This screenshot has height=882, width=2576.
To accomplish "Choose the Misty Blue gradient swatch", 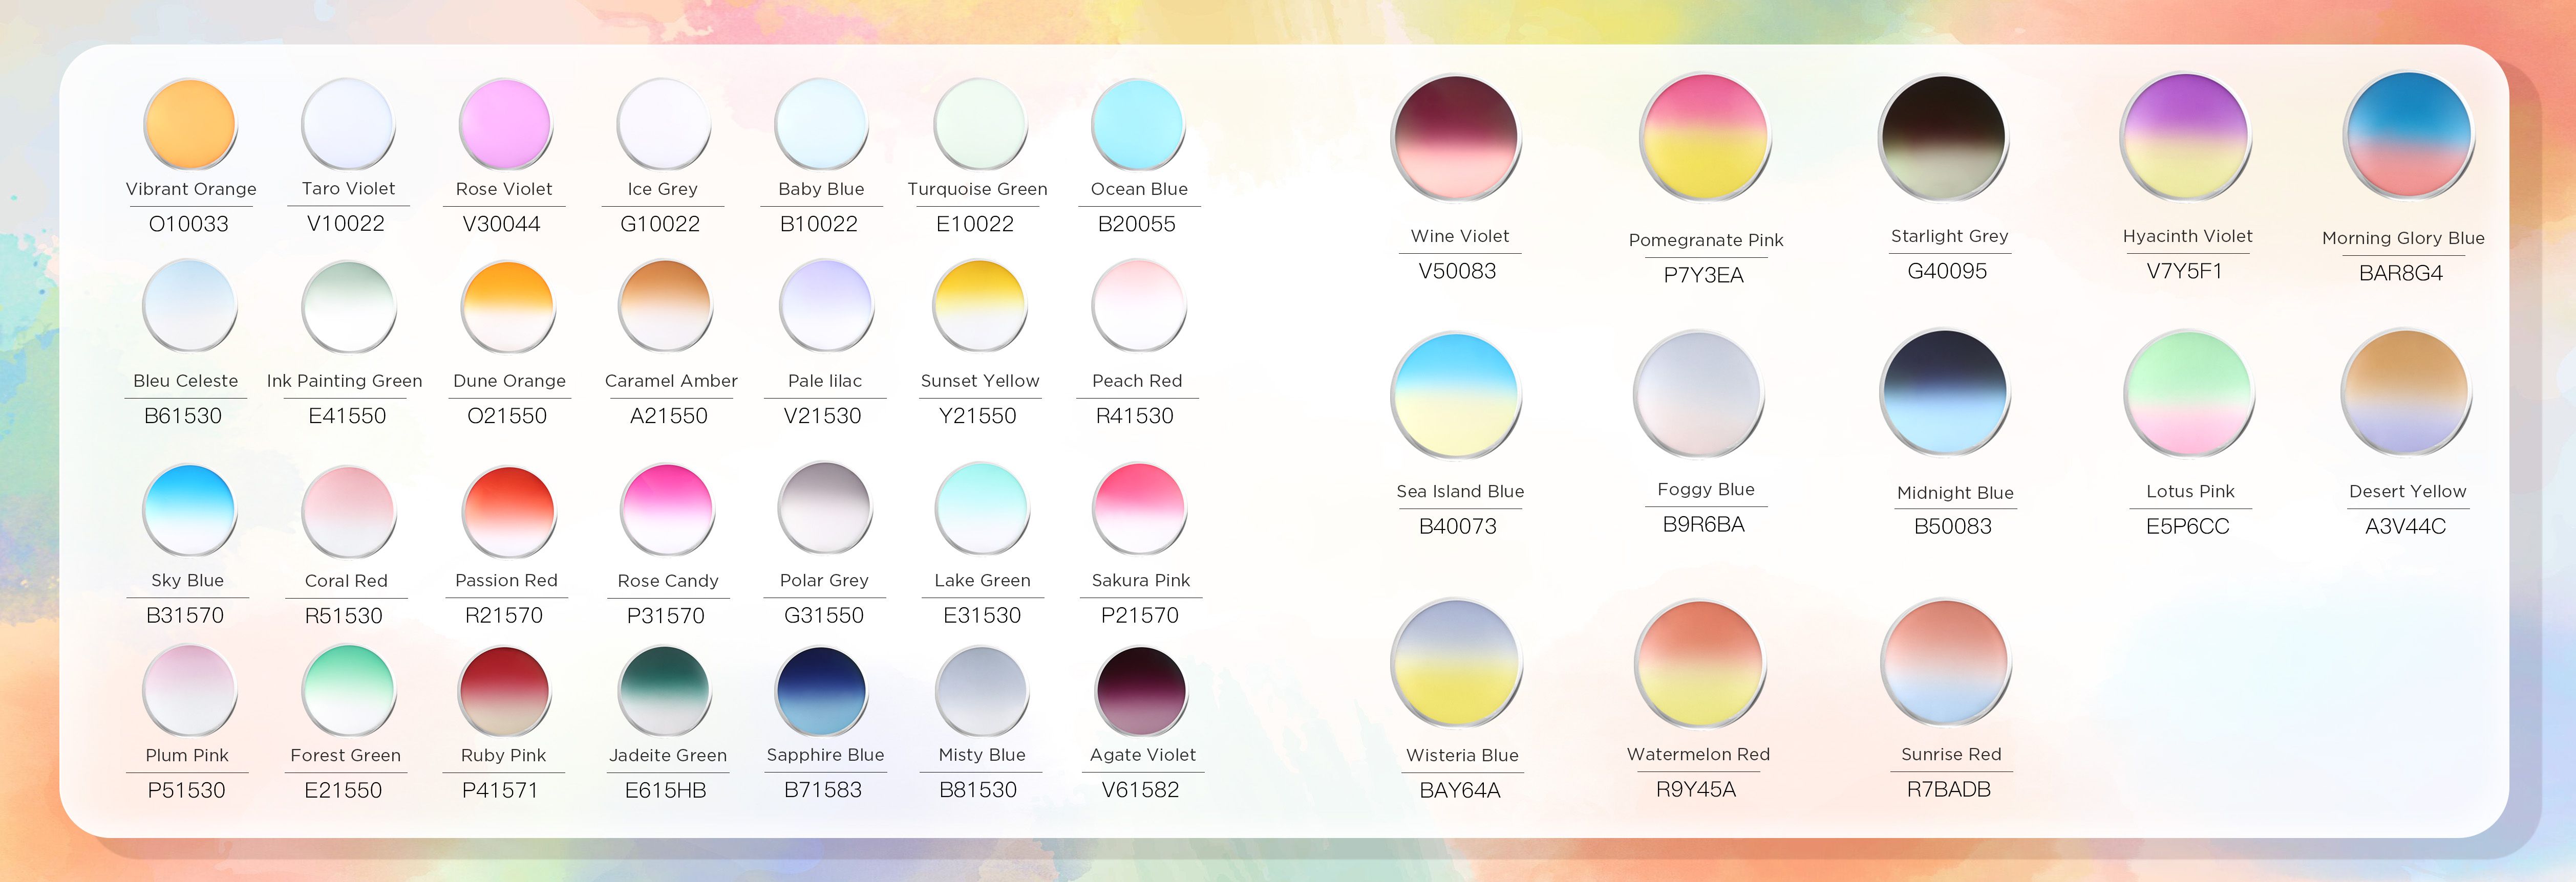I will coord(981,690).
